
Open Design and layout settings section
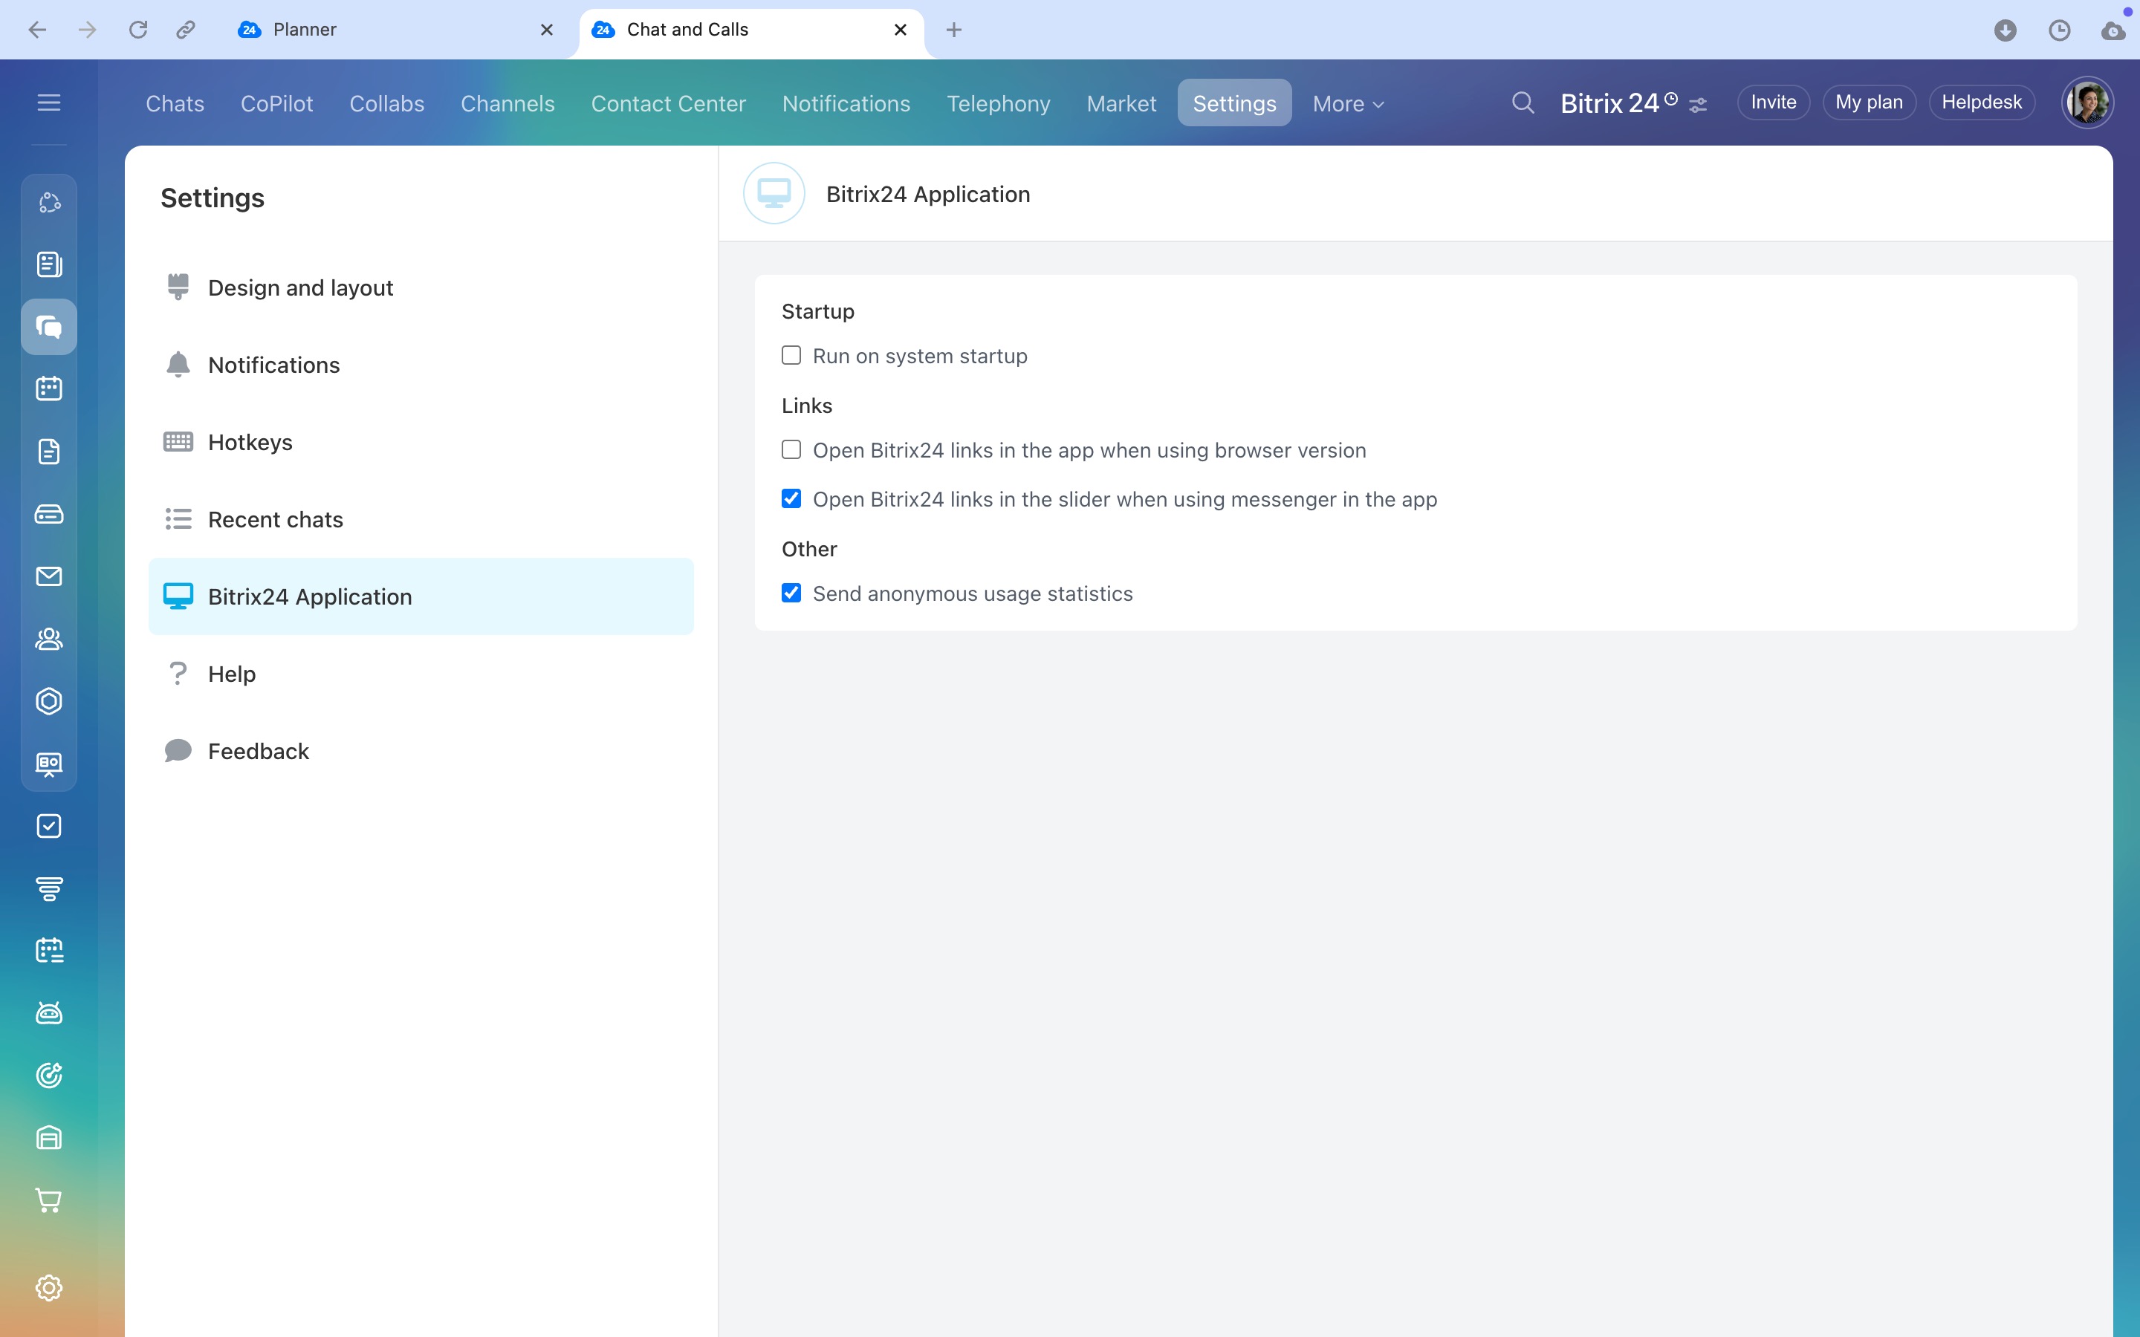(421, 287)
